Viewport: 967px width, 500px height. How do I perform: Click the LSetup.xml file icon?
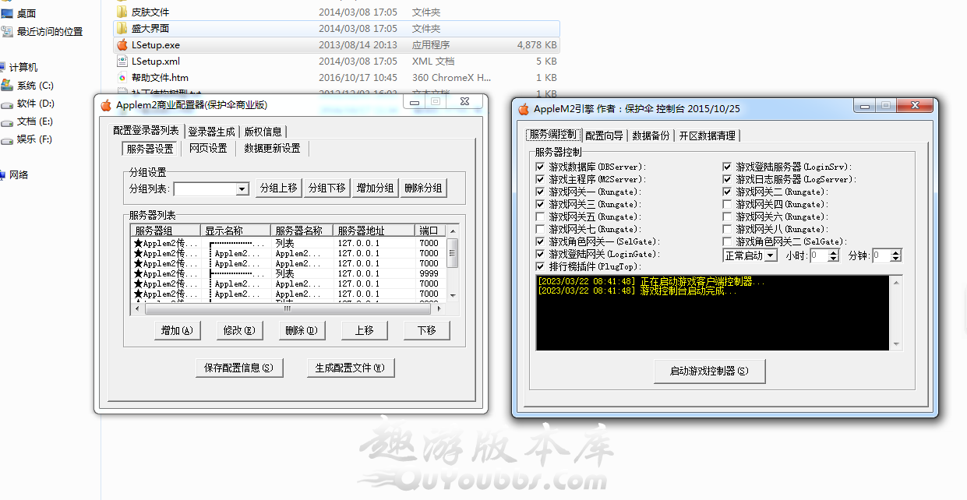pyautogui.click(x=122, y=61)
